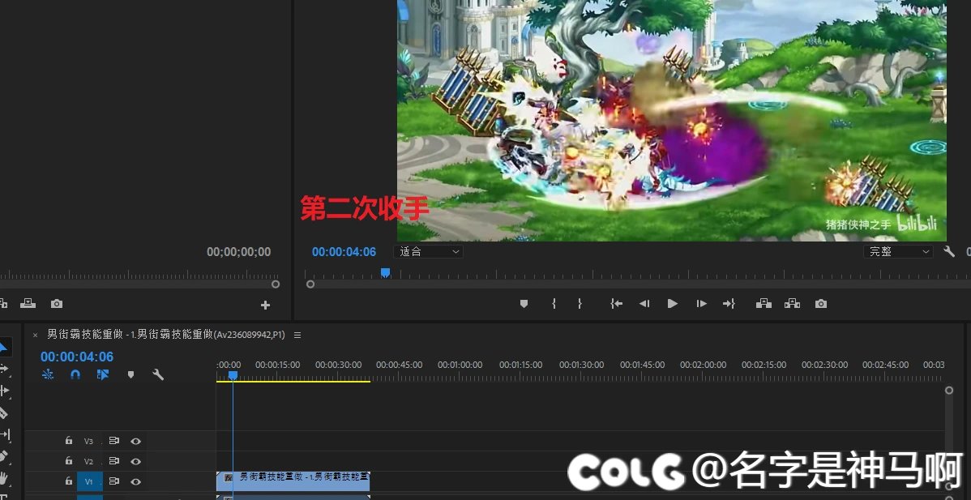Click 00:00:30:00 on the time ruler

[x=338, y=365]
